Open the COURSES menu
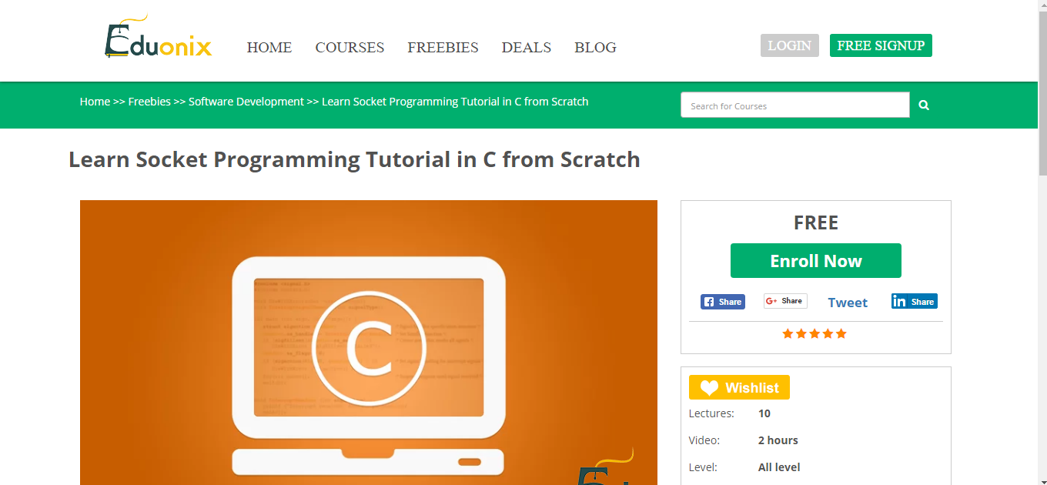This screenshot has height=485, width=1047. point(350,48)
